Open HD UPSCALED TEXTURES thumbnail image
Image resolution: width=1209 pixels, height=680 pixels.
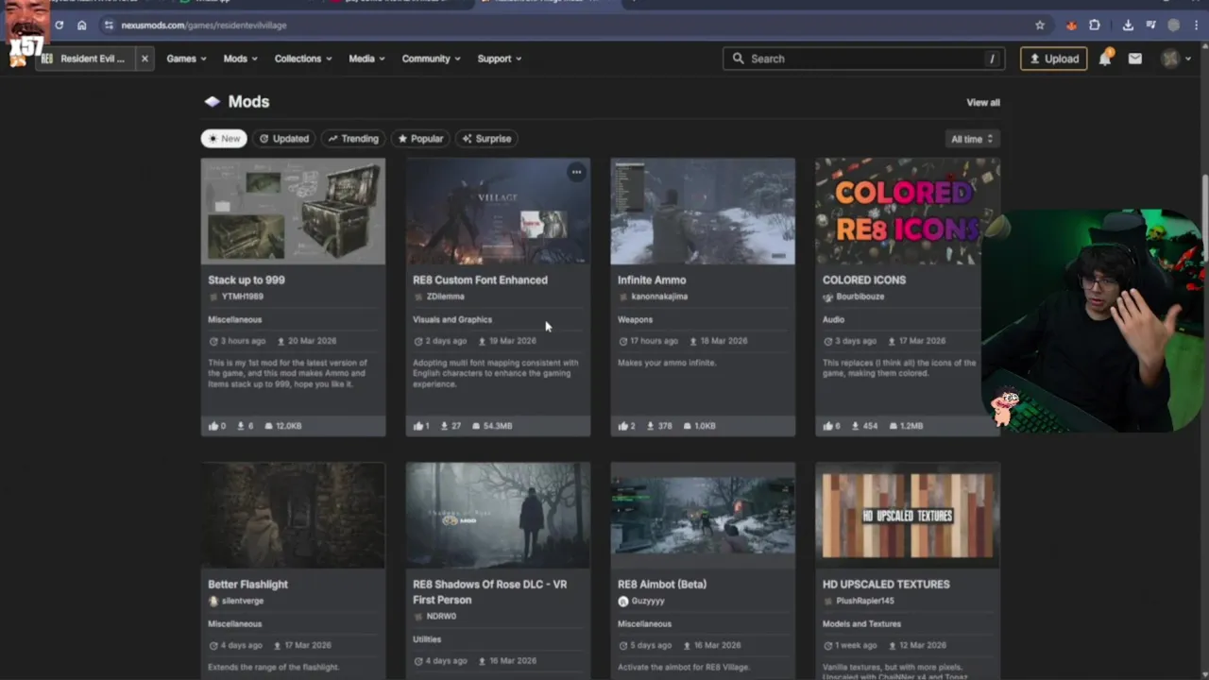(x=908, y=516)
